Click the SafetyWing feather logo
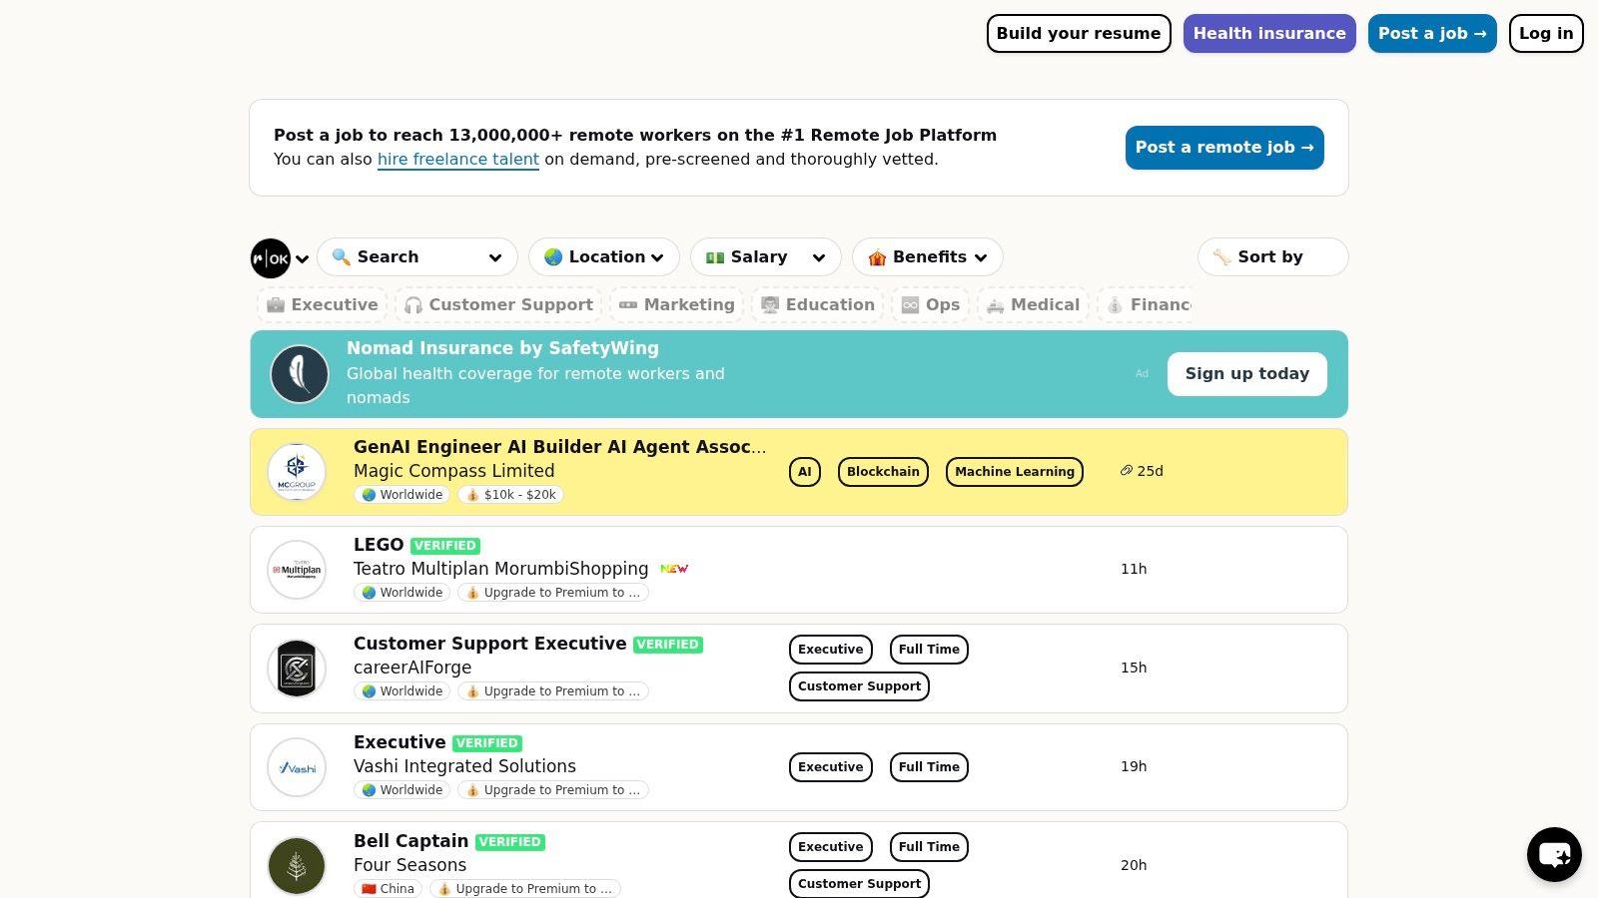Screen dimensions: 1598x898 (300, 374)
